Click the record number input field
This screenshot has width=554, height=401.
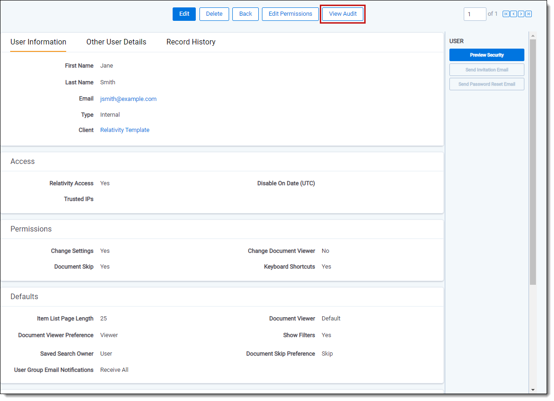click(x=474, y=14)
